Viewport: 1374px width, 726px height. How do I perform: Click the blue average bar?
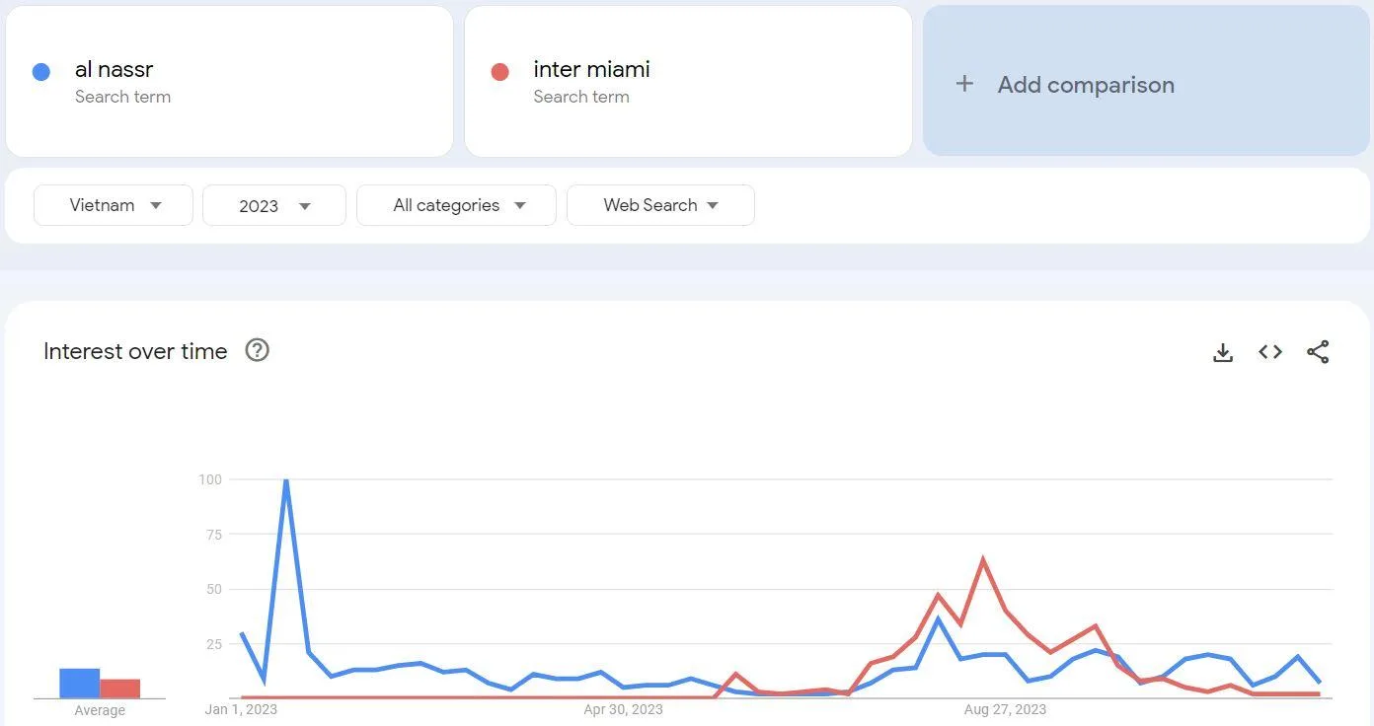[79, 684]
